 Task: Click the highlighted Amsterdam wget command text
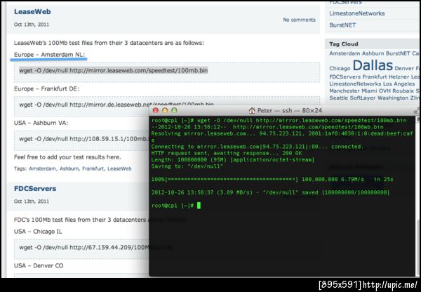(113, 71)
